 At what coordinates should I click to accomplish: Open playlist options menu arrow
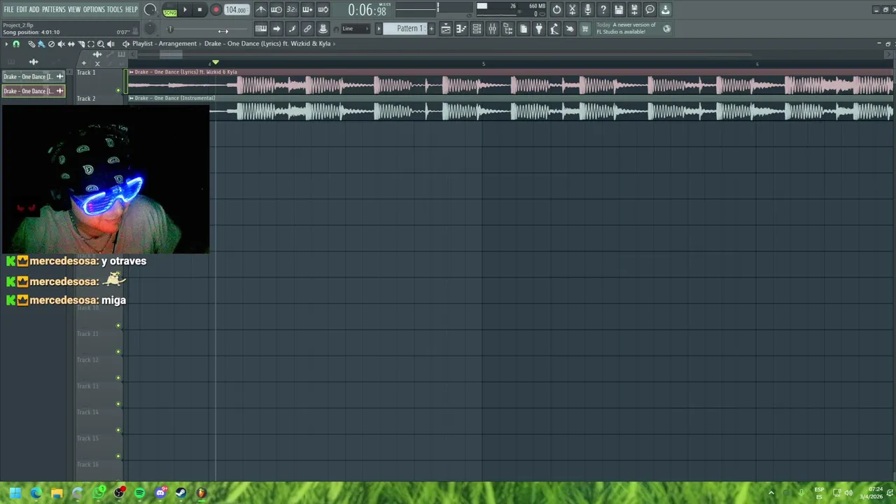[x=6, y=44]
